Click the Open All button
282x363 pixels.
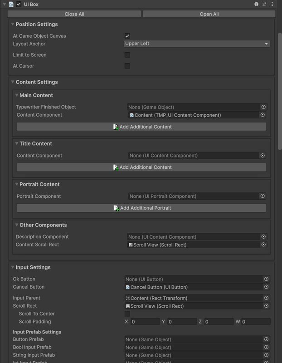point(209,14)
